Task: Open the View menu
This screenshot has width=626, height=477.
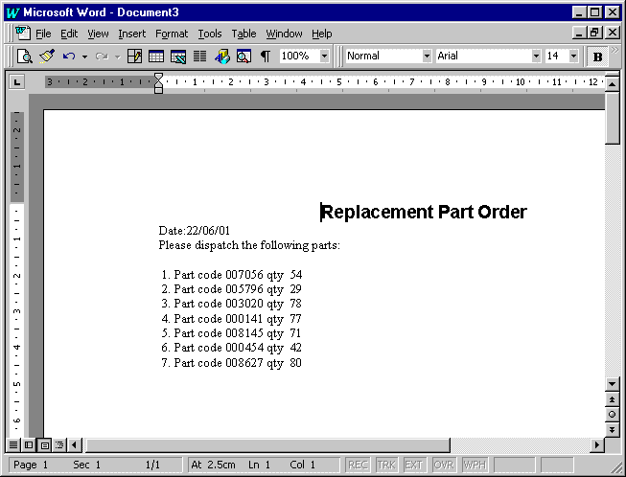Action: coord(98,34)
